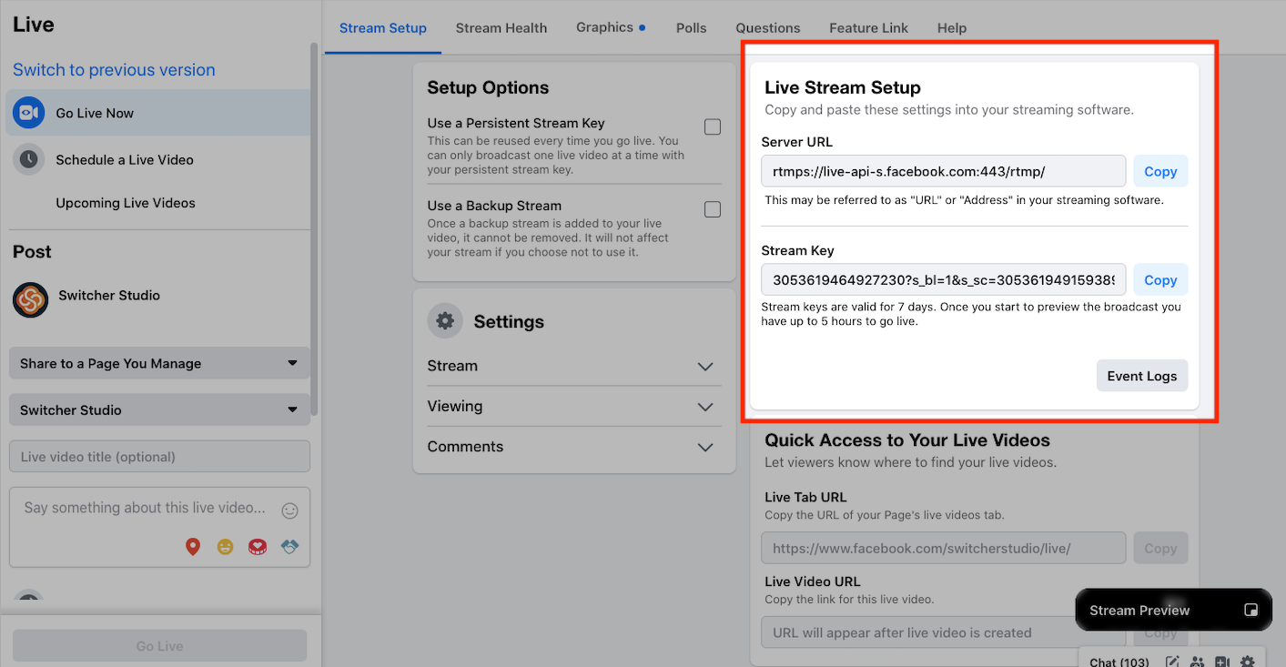Open the Questions tab
The image size is (1286, 667).
tap(768, 27)
